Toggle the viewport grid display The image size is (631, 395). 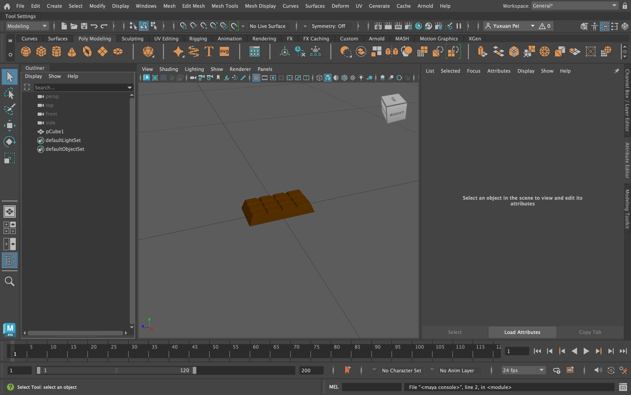pyautogui.click(x=256, y=78)
